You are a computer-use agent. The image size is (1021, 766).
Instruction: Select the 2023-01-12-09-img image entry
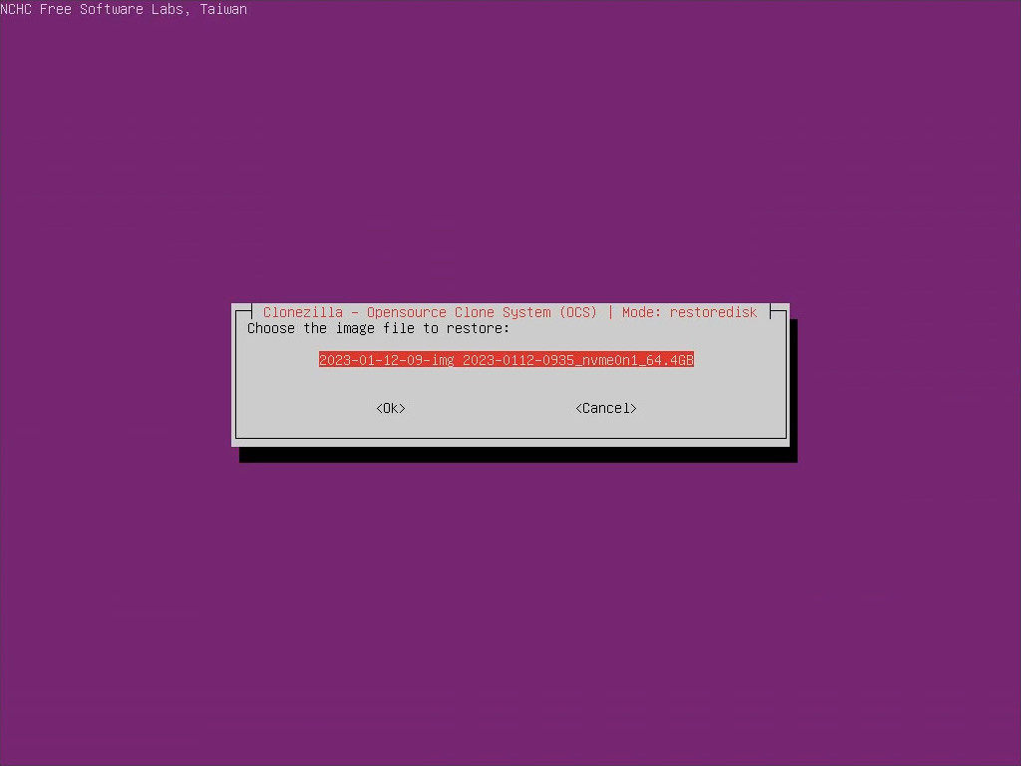386,360
